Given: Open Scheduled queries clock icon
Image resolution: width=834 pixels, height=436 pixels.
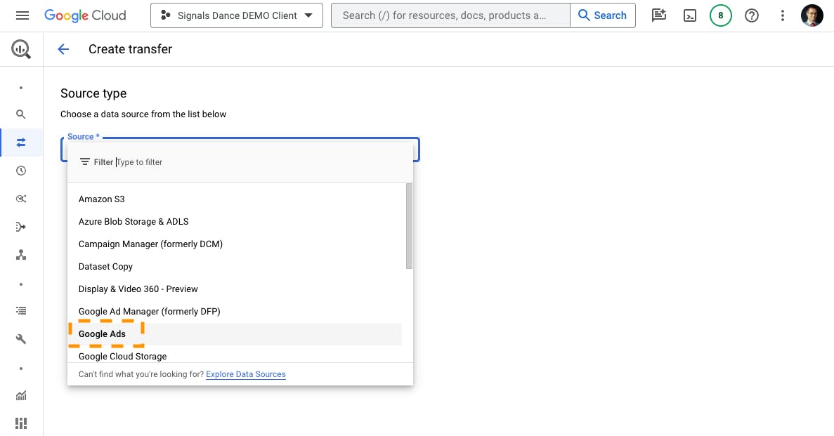Looking at the screenshot, I should [21, 171].
